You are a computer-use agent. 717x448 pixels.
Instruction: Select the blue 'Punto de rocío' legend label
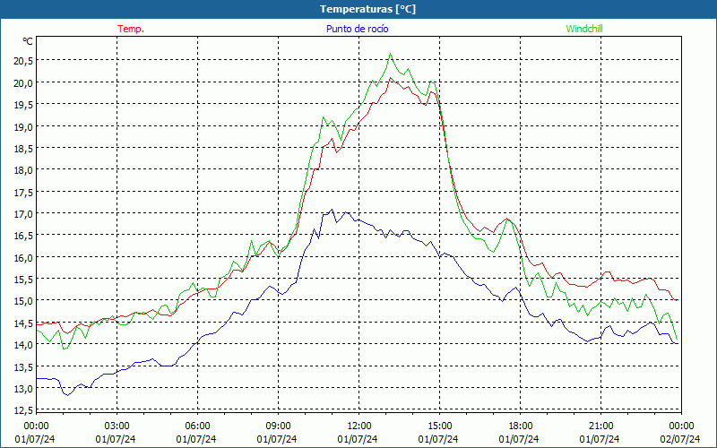[357, 29]
